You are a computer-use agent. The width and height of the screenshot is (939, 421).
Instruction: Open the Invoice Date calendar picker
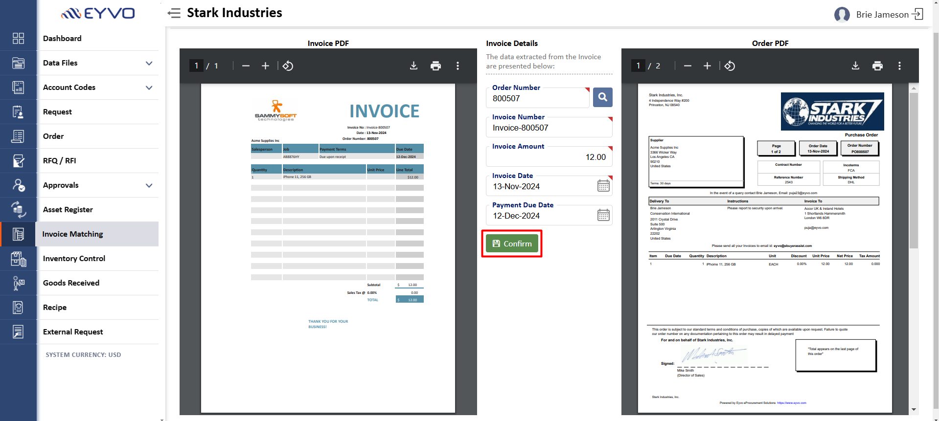[x=603, y=186]
